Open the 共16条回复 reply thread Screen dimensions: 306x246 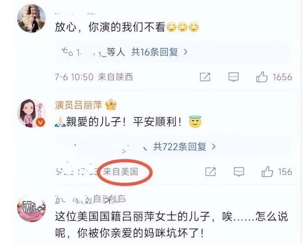[155, 52]
